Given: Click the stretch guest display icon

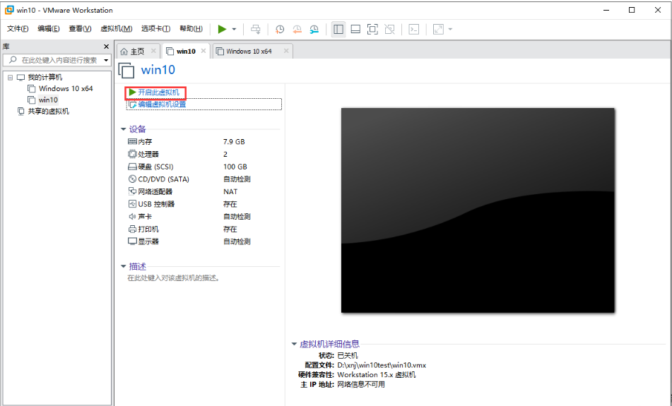Looking at the screenshot, I should (x=438, y=29).
